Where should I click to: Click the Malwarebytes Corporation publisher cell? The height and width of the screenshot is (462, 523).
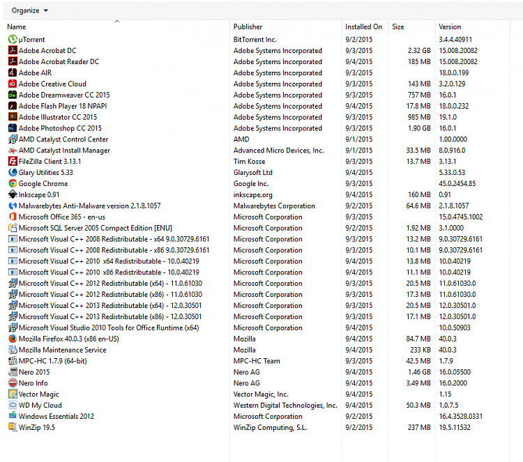pos(274,206)
